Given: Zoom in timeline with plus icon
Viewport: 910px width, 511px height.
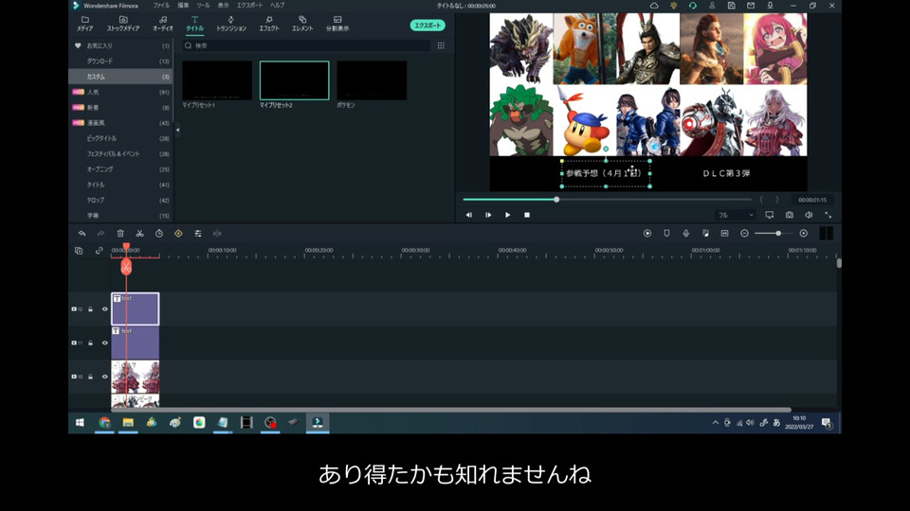Looking at the screenshot, I should pyautogui.click(x=804, y=234).
